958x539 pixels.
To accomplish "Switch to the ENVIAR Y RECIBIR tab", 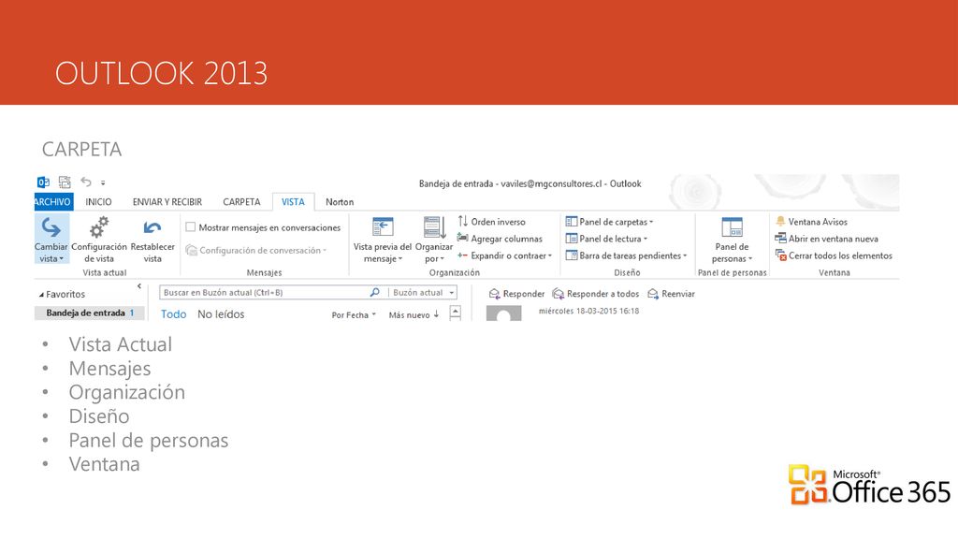I will [x=167, y=202].
